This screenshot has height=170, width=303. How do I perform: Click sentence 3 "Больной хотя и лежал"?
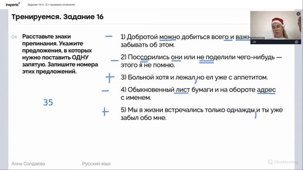pos(194,77)
